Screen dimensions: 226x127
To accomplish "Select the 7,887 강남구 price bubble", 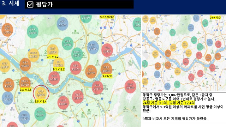I will pyautogui.click(x=78, y=97).
